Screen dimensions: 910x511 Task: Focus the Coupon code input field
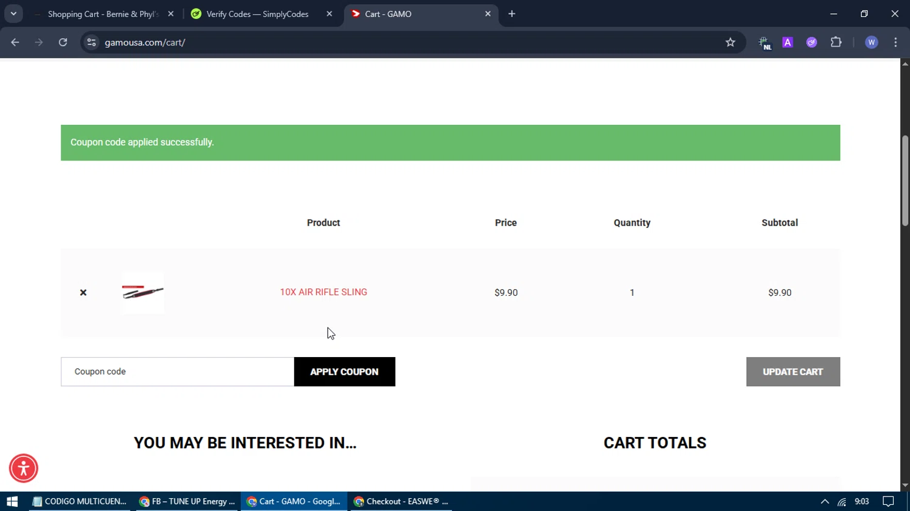point(177,372)
